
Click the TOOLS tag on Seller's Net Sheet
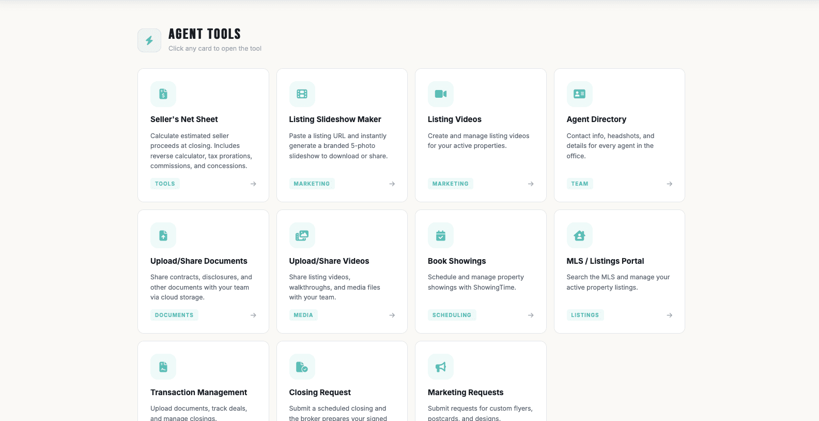coord(165,184)
